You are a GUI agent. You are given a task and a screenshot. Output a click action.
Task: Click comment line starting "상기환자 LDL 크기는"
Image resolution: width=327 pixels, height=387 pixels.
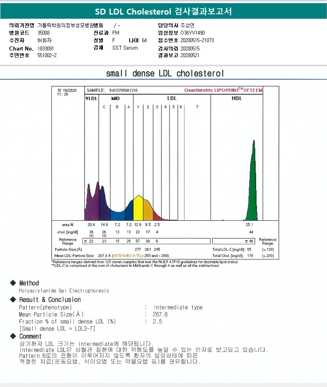point(86,344)
